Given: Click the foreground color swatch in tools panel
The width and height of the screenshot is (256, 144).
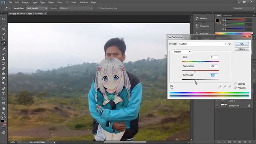Looking at the screenshot, I should click(2, 121).
